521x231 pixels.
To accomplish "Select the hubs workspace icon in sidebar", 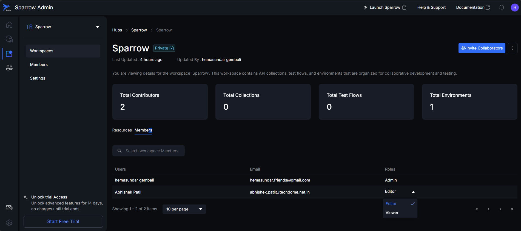I will [9, 54].
